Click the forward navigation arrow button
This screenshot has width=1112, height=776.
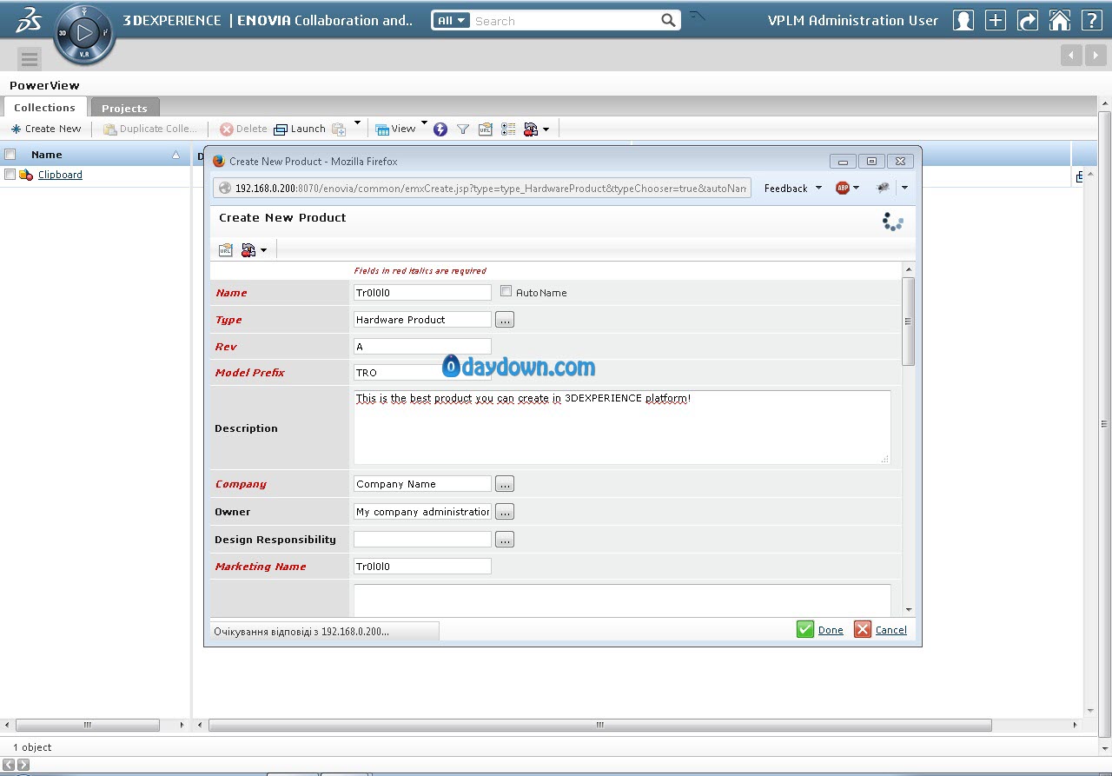(1095, 55)
